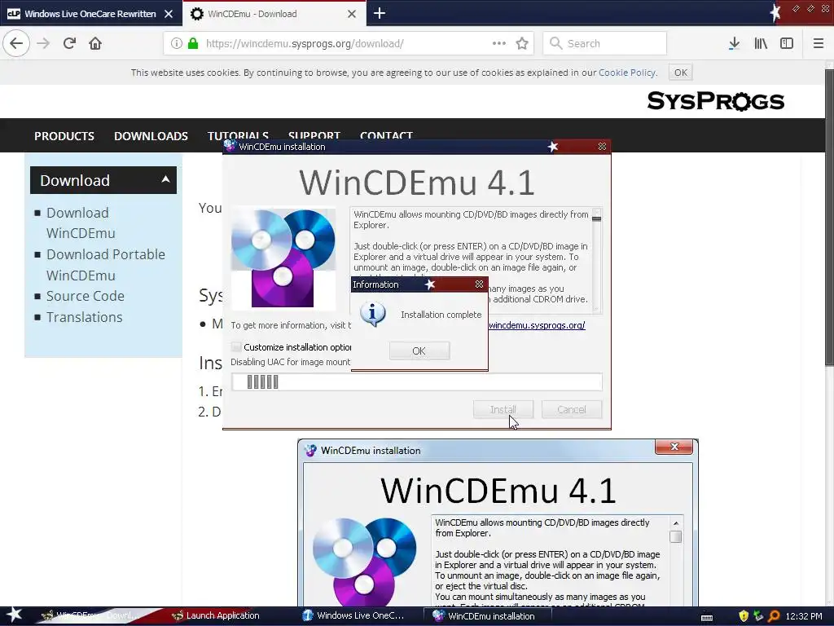The image size is (834, 626).
Task: Click the browser back arrow button
Action: point(16,43)
